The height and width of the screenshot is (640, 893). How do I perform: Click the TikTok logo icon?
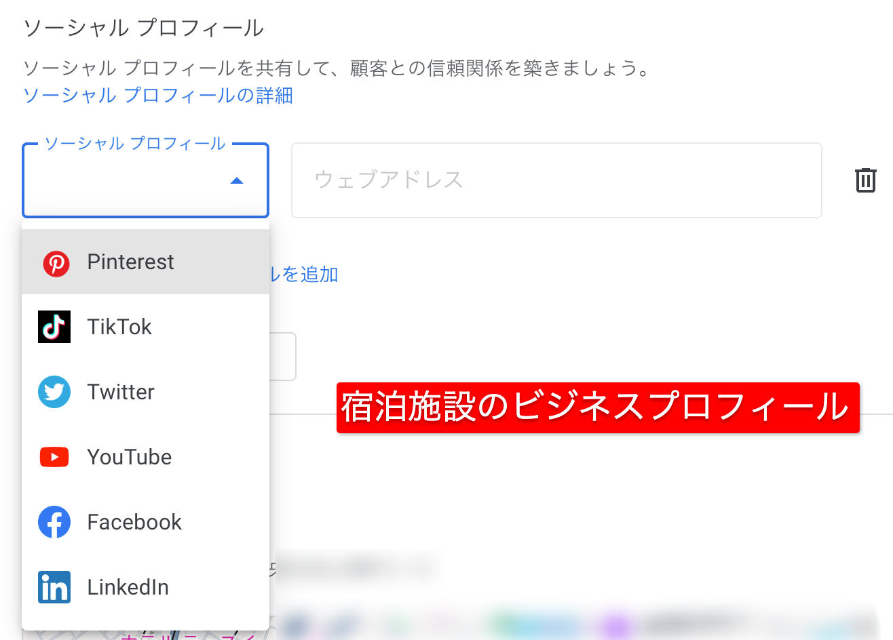coord(54,327)
